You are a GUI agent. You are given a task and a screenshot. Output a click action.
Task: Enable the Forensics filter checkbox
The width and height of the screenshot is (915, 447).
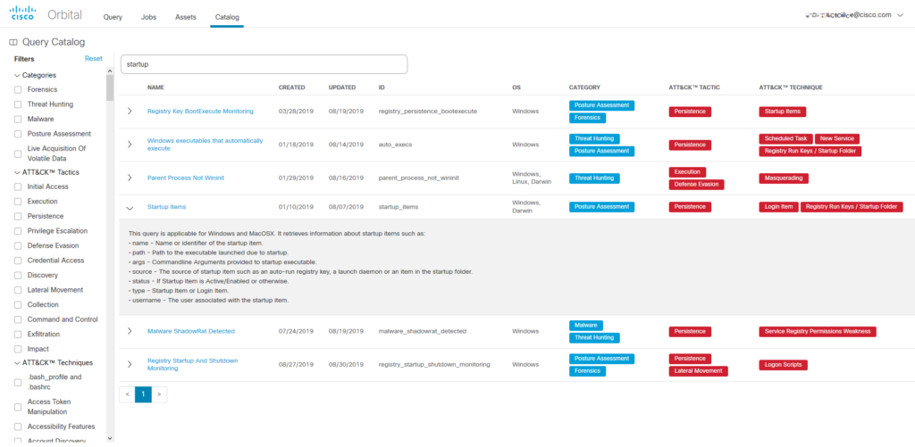19,90
